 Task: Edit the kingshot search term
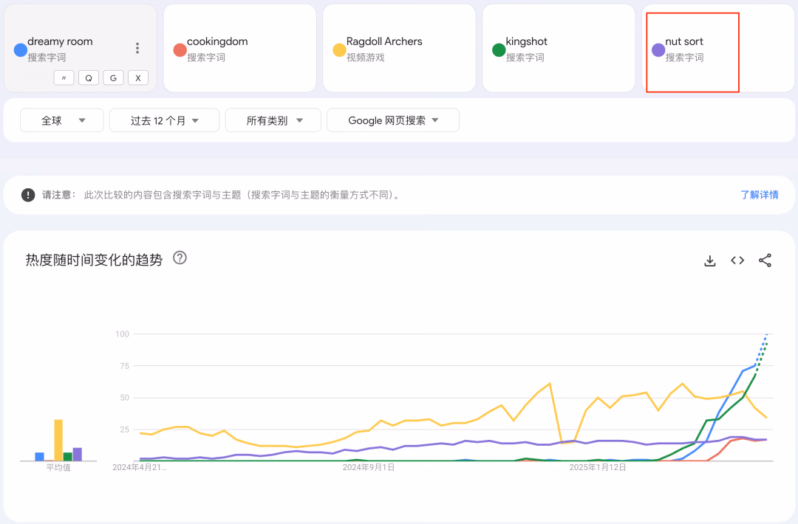(526, 41)
